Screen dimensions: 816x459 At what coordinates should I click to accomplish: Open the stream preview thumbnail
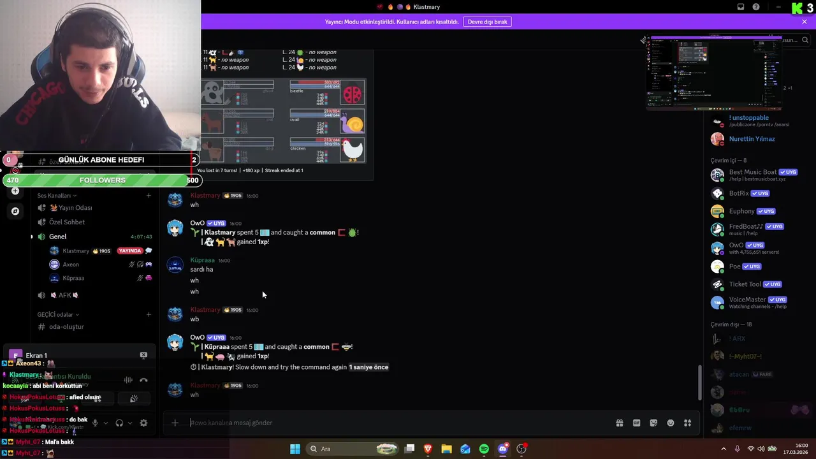[x=714, y=73]
